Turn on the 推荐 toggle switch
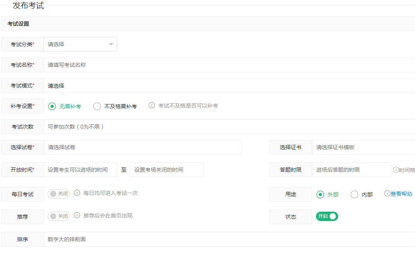 (x=59, y=216)
